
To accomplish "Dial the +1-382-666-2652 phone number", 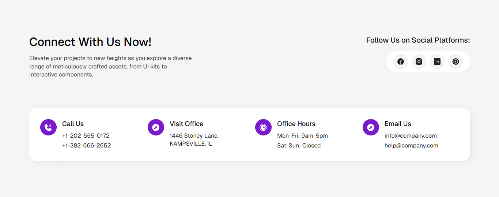I will click(x=87, y=146).
